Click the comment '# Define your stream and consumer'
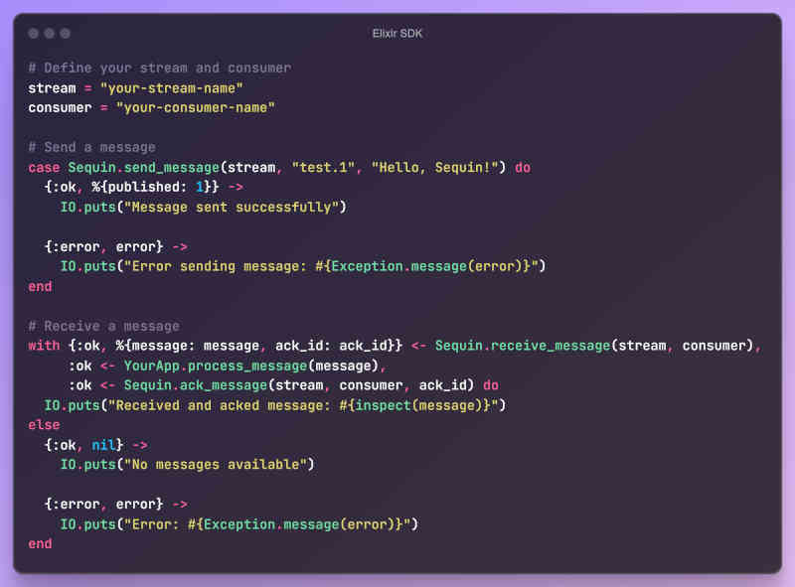 pos(160,68)
